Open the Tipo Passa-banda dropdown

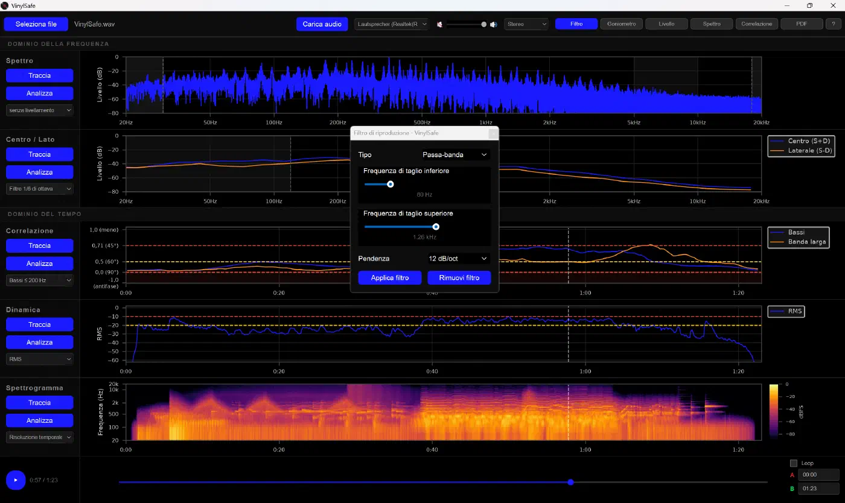454,155
